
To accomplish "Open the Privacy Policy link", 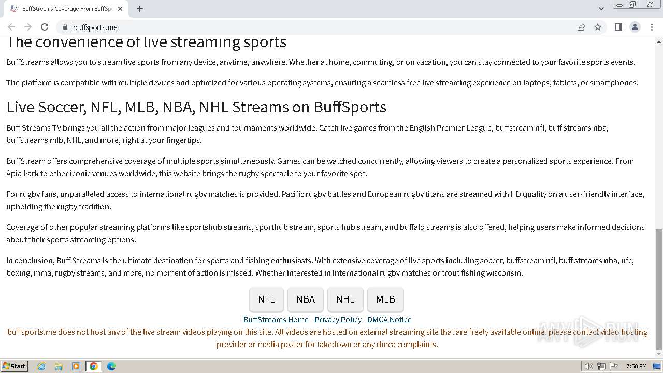I will [338, 320].
